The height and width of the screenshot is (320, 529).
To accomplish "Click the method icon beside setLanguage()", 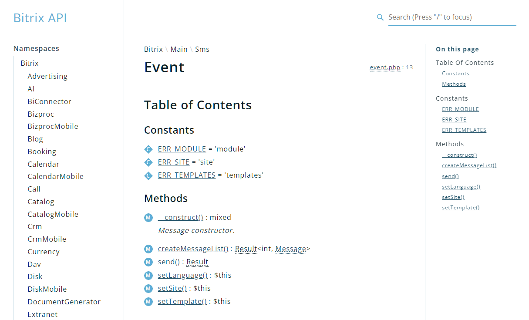I will (148, 275).
